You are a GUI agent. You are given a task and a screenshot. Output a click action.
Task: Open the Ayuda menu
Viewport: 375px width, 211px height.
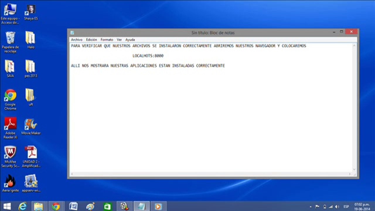pyautogui.click(x=130, y=40)
